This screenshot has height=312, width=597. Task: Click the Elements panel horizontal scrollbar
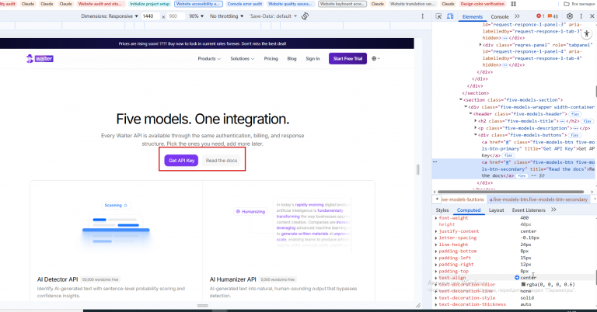click(x=511, y=192)
